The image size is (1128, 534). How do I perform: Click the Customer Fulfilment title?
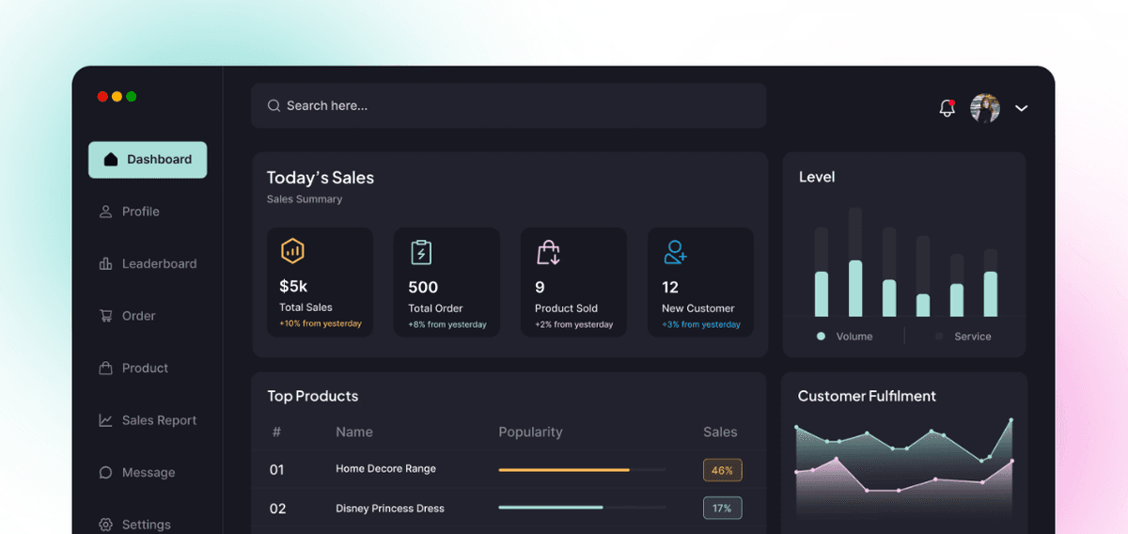tap(867, 396)
